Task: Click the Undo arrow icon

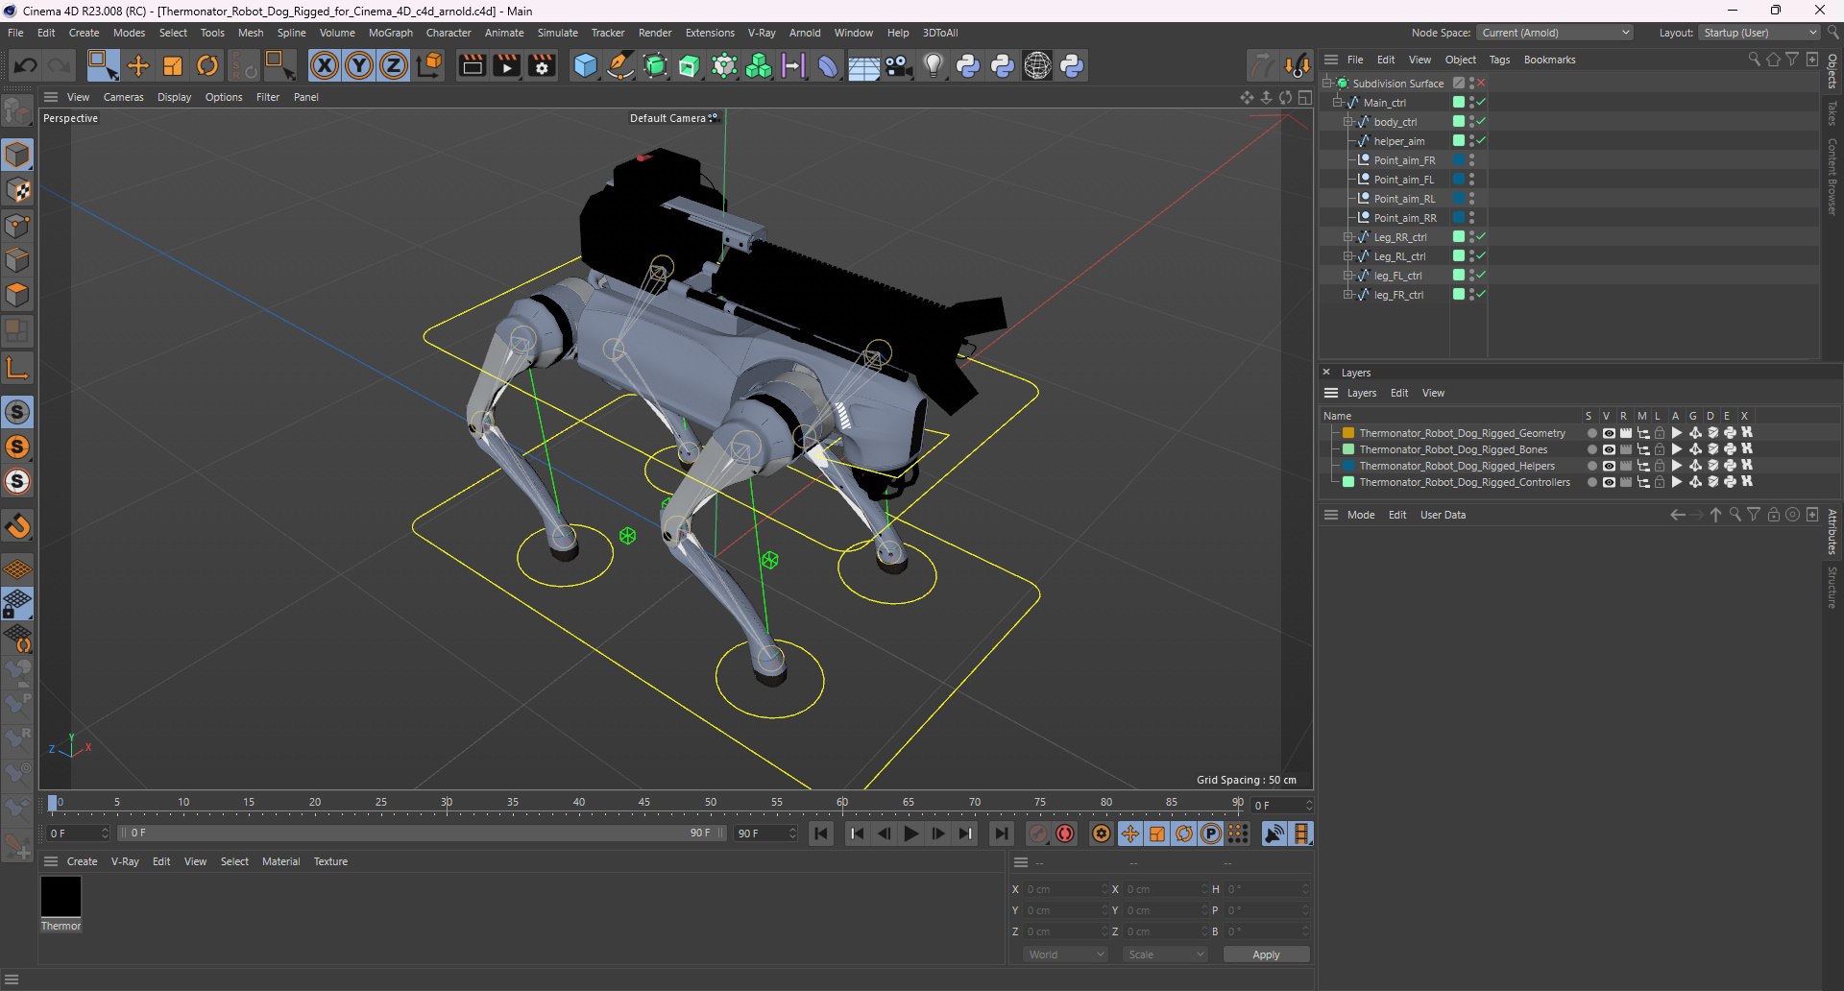Action: [26, 65]
